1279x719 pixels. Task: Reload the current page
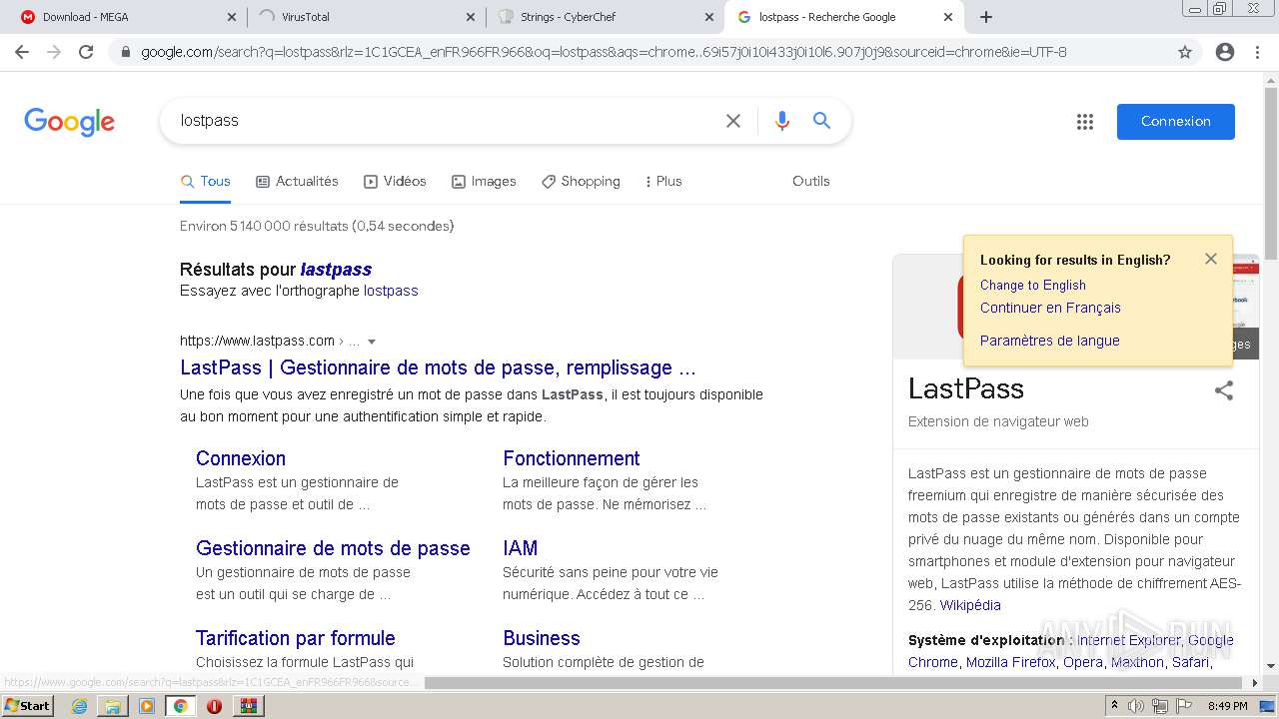86,52
